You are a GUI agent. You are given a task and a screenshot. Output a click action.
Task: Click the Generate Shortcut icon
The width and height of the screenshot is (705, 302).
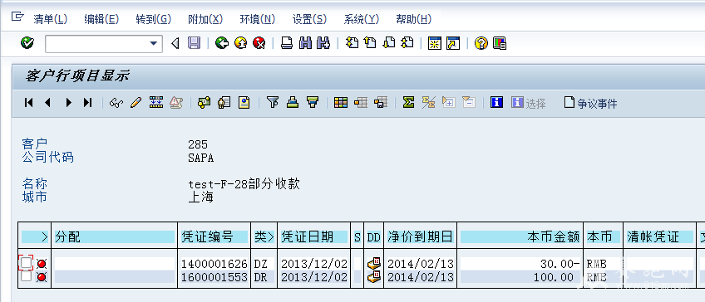pos(453,43)
